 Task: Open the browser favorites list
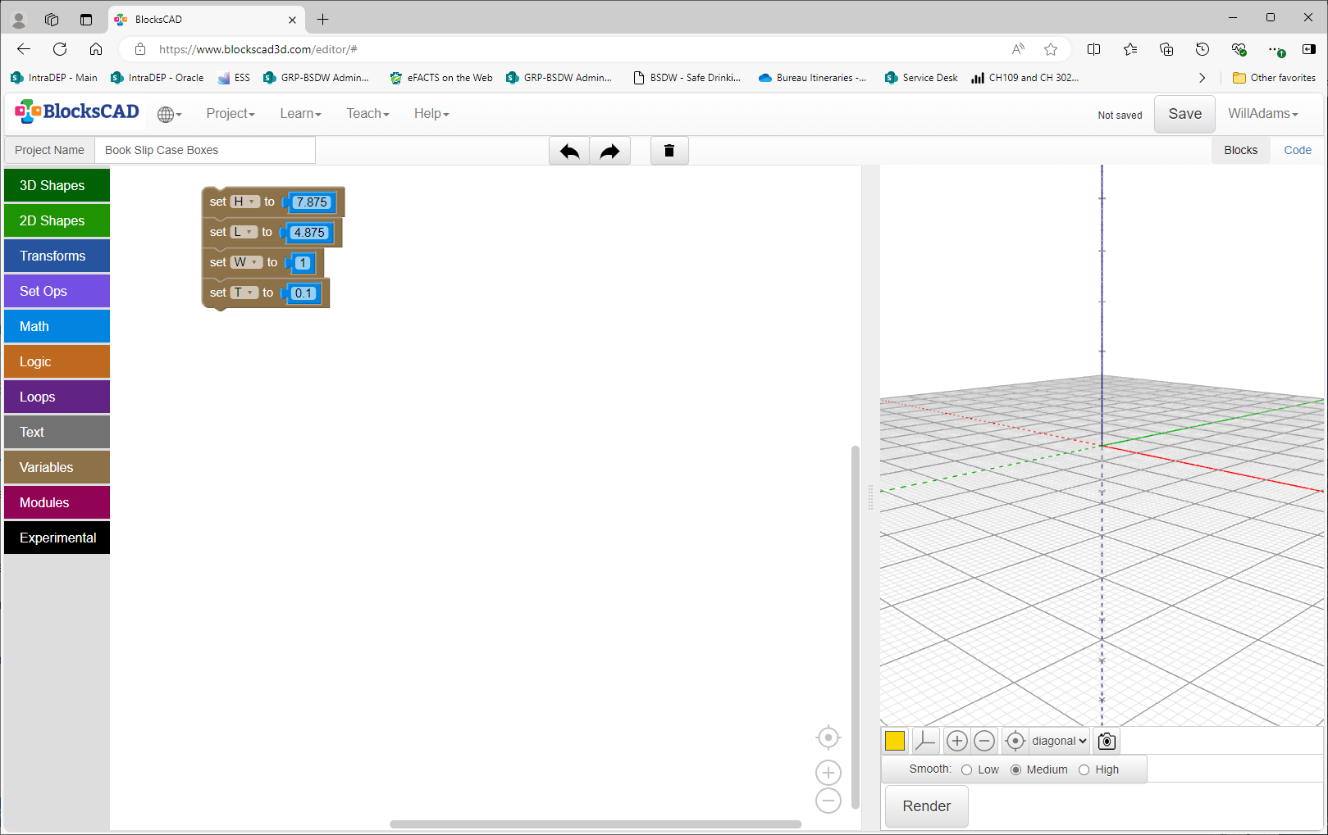click(1130, 49)
